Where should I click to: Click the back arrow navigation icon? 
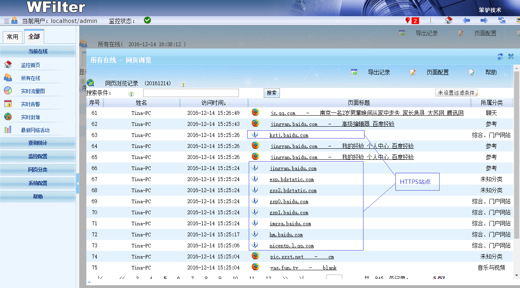466,21
